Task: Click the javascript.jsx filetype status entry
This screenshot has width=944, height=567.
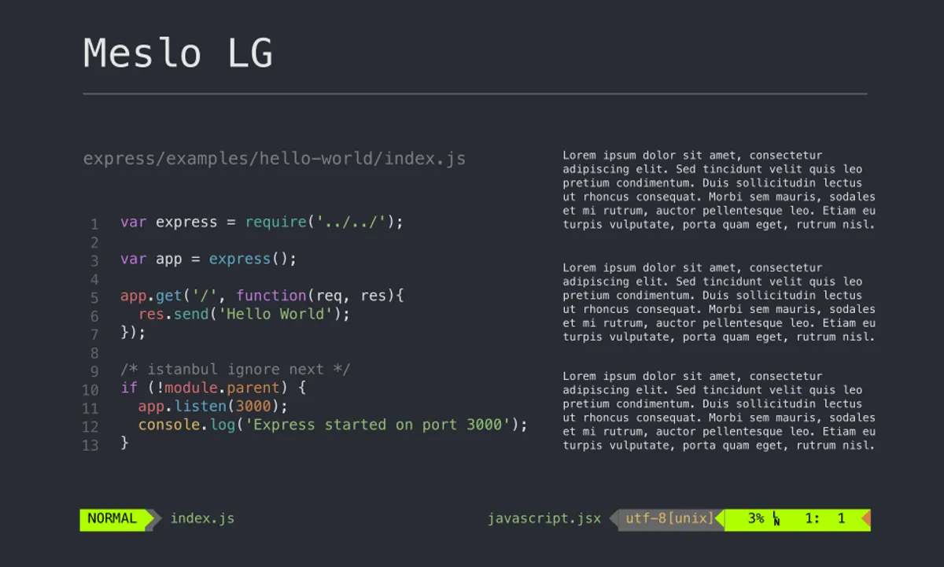Action: coord(544,519)
